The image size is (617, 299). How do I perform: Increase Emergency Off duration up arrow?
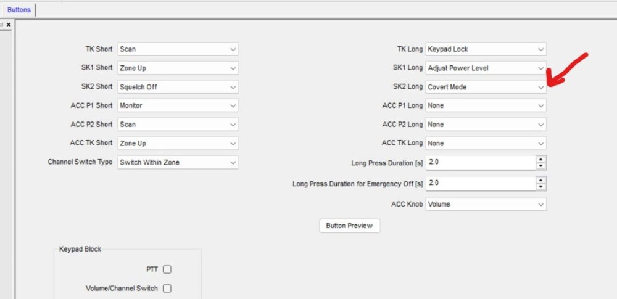tap(541, 180)
